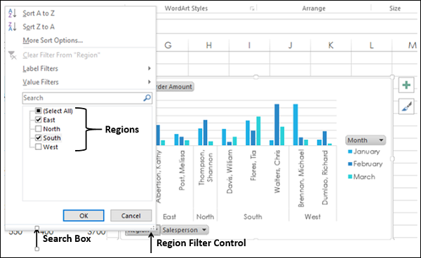The height and width of the screenshot is (258, 421).
Task: Click the Clear Filter funnel icon
Action: (x=13, y=55)
